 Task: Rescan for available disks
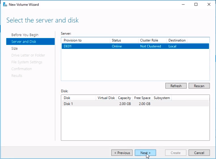(199, 86)
